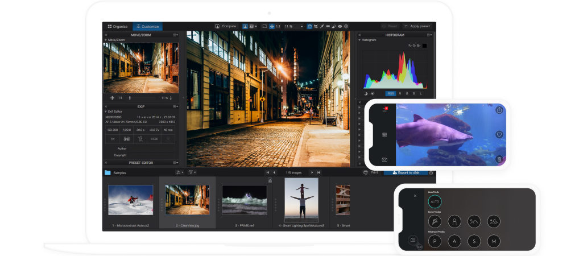Tap the phone heart favorite icon
The image size is (579, 256).
click(x=499, y=135)
